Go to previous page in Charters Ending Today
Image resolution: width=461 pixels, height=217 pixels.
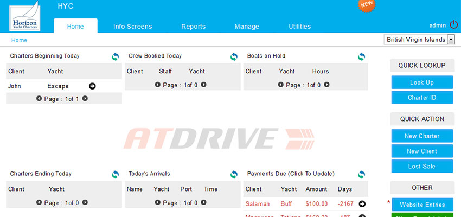[39, 202]
